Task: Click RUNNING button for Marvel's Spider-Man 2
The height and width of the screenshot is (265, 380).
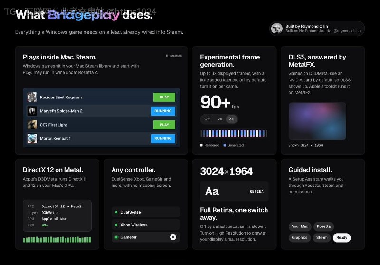Action: point(163,111)
